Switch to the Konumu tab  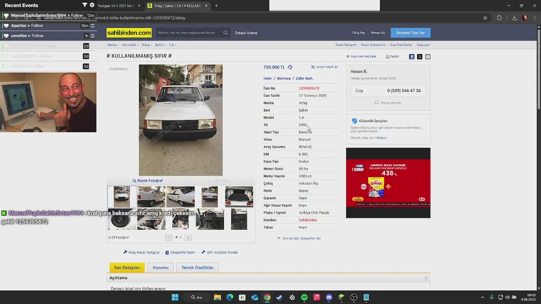(x=161, y=268)
